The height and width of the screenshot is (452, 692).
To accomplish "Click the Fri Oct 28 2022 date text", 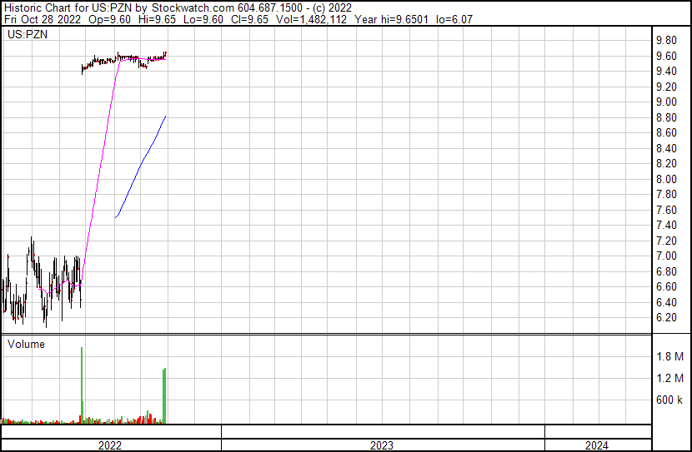I will 43,19.
